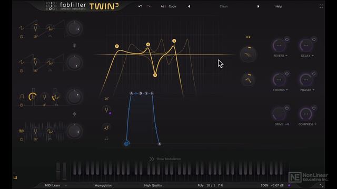337x189 pixels.
Task: Expand the REVERB dropdown
Action: (280, 56)
